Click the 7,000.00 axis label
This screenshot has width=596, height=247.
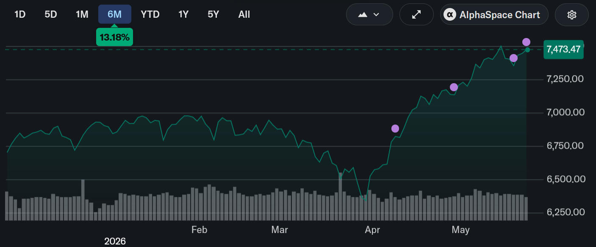click(x=566, y=112)
